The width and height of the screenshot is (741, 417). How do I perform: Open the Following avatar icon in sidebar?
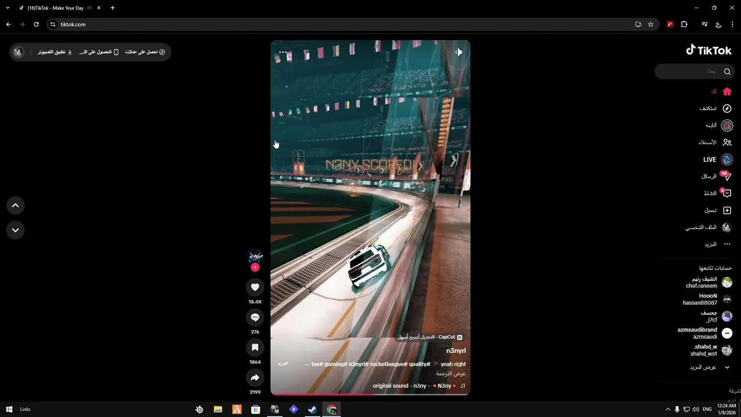point(727,125)
